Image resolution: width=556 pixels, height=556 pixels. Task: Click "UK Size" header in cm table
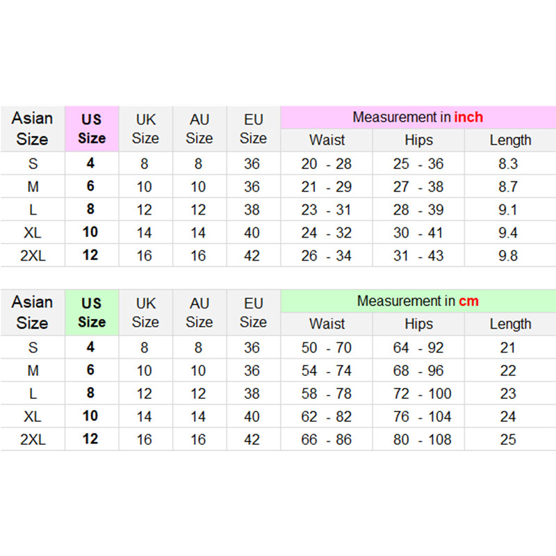click(145, 313)
